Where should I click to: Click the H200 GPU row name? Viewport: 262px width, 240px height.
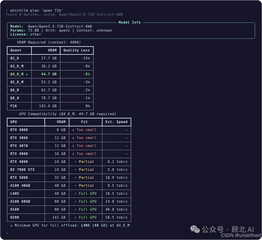[14, 217]
